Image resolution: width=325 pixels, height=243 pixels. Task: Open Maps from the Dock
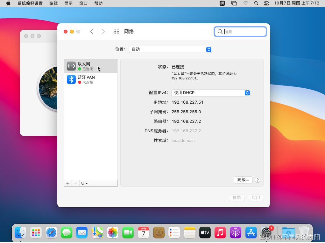pyautogui.click(x=97, y=232)
